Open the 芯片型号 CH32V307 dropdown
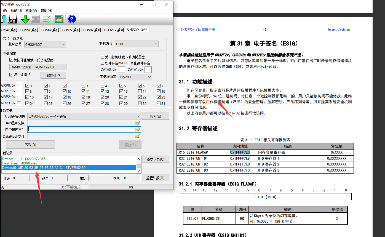The width and height of the screenshot is (385, 237). pos(45,44)
